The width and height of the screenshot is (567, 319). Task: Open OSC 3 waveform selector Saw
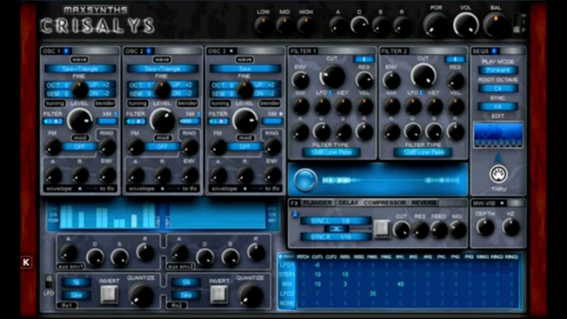click(x=245, y=69)
